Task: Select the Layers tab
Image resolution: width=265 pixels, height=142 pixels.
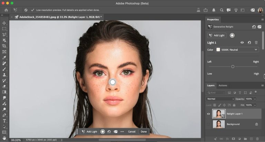Action: click(210, 86)
